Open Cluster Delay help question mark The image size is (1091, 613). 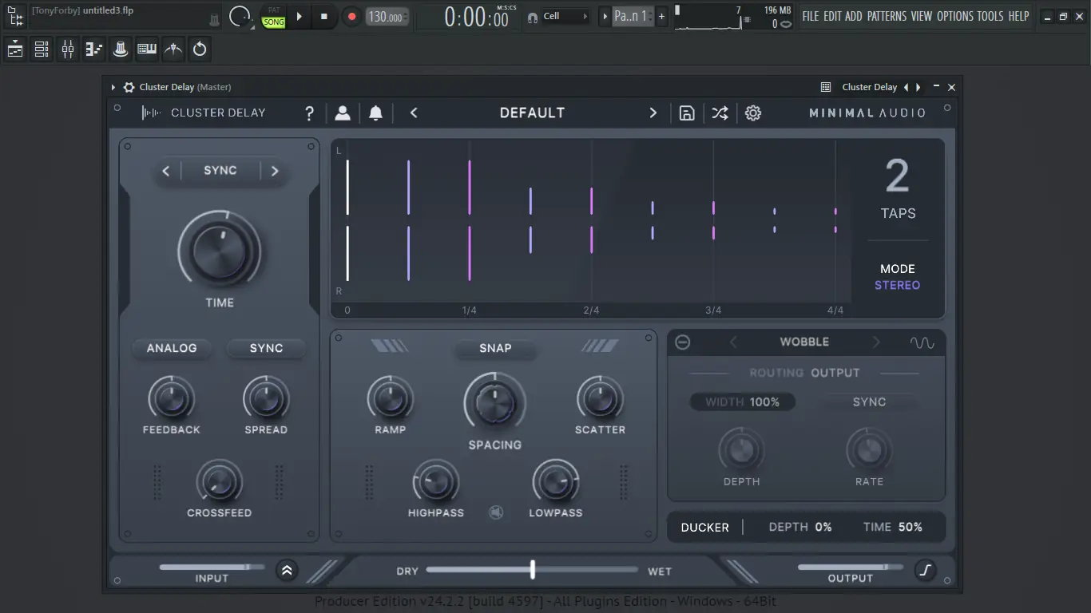[x=309, y=113]
